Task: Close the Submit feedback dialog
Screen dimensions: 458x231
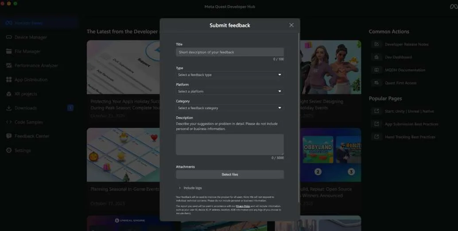Action: (291, 25)
